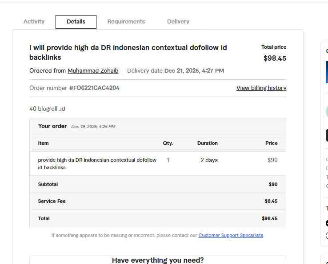Click the order number #FO6221CAC4204
The width and height of the screenshot is (328, 264).
point(94,88)
